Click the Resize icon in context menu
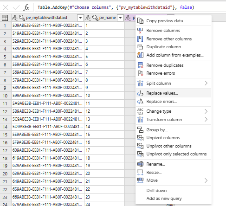Image resolution: width=226 pixels, height=206 pixels. coord(140,172)
